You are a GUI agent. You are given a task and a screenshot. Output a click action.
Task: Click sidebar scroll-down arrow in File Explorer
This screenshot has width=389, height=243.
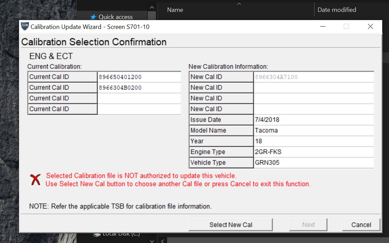(x=152, y=241)
